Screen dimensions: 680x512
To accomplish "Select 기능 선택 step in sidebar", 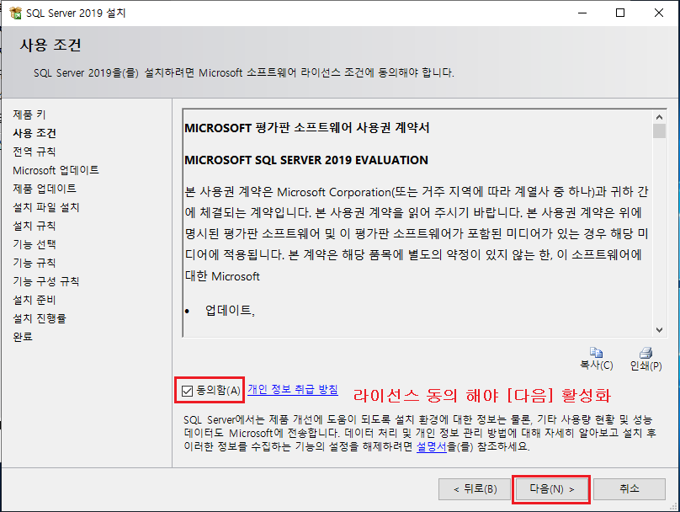I will [x=35, y=244].
